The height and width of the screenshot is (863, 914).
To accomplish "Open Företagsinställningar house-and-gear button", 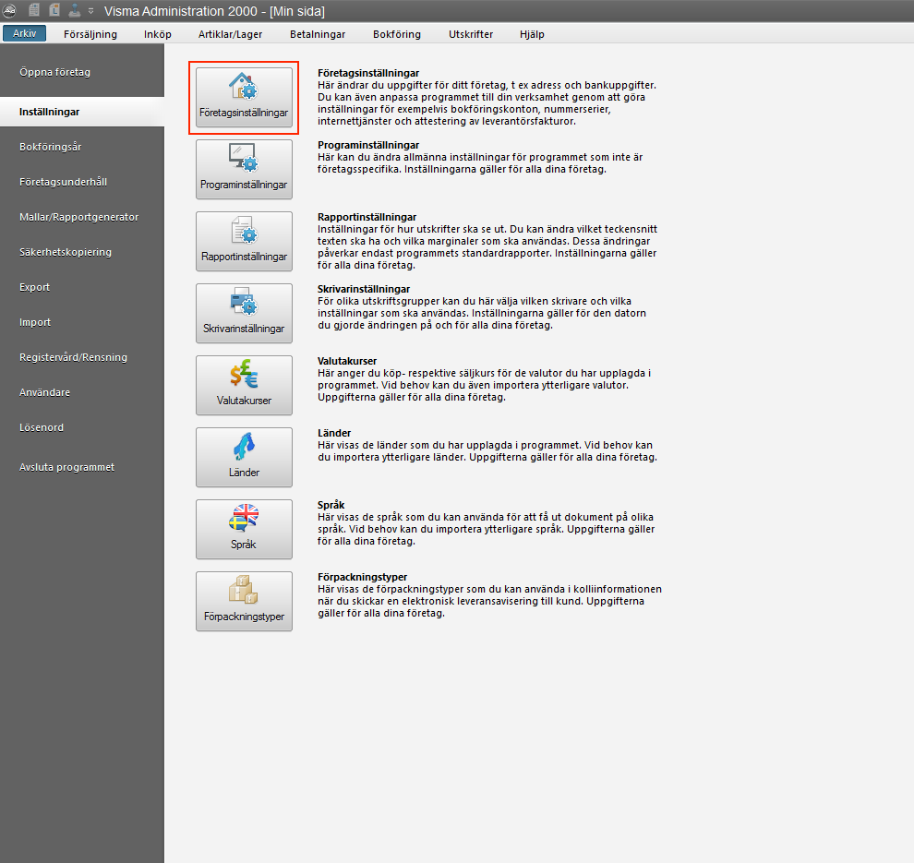I will [244, 97].
